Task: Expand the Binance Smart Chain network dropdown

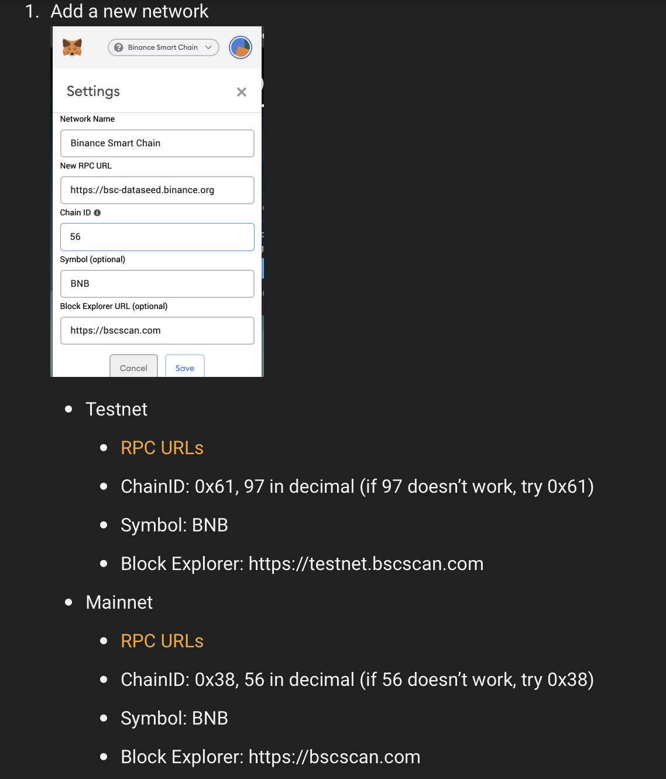Action: pos(163,47)
